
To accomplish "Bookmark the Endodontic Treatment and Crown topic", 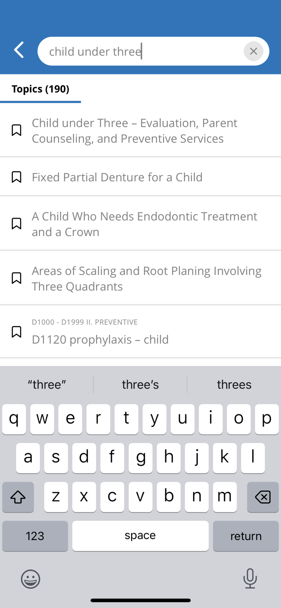I will click(x=16, y=224).
